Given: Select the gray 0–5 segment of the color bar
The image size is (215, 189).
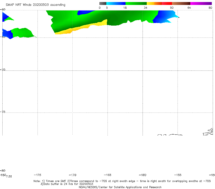Looking at the screenshot, I should point(103,3).
